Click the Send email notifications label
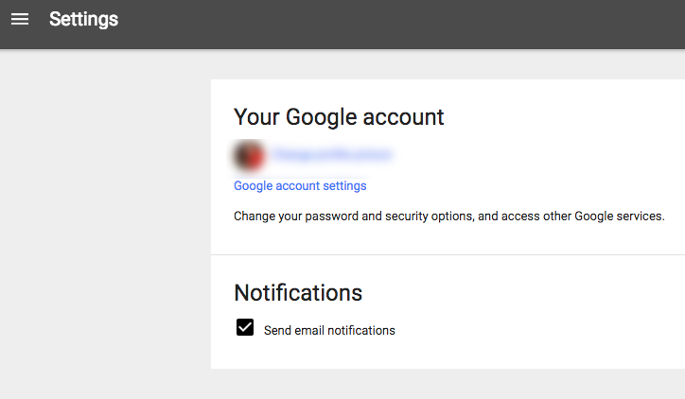 point(329,331)
